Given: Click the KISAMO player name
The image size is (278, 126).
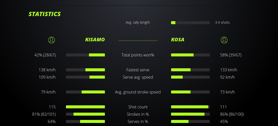Looking at the screenshot, I should (x=95, y=40).
